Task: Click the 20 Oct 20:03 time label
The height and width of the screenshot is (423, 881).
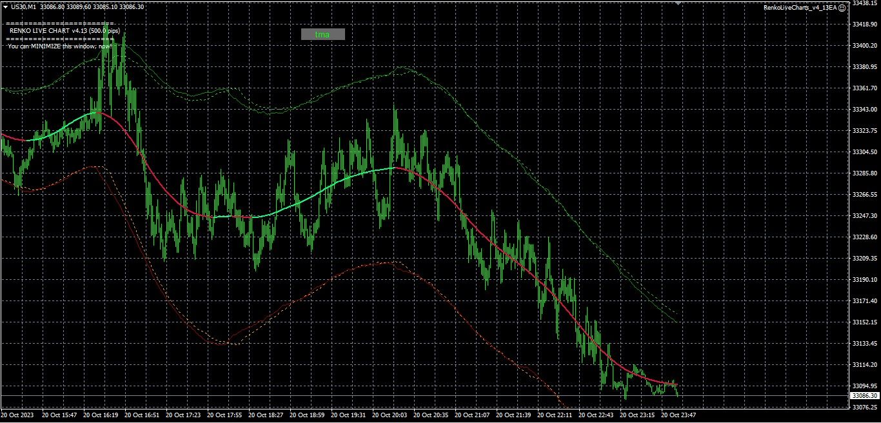Action: click(x=390, y=416)
